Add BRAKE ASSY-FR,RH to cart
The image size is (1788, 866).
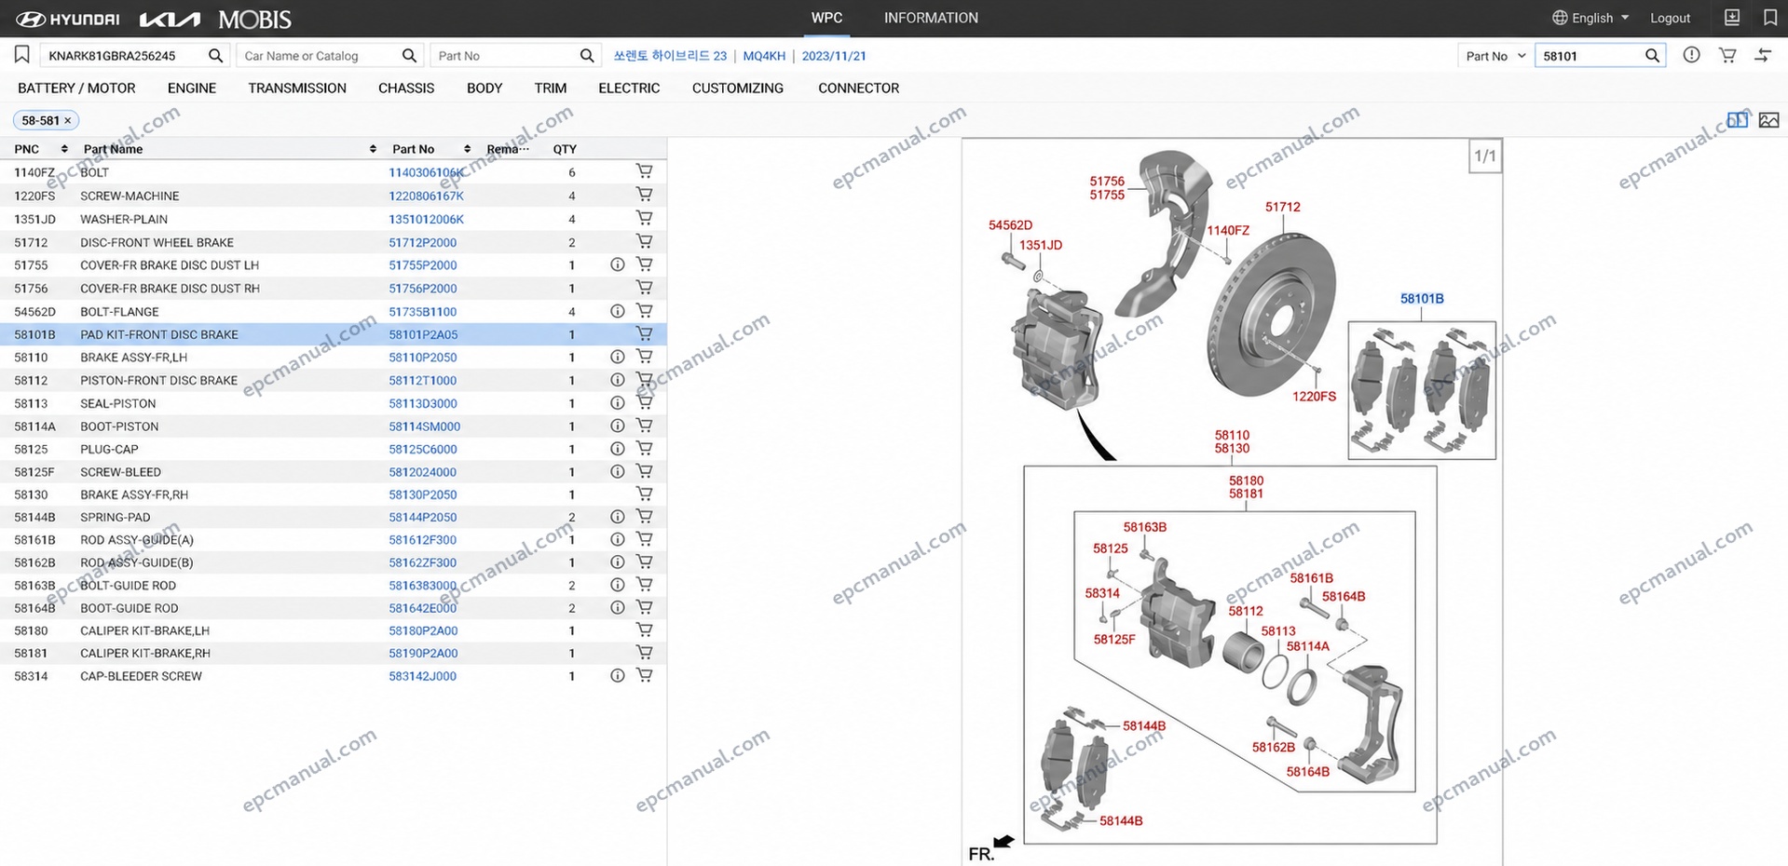click(x=644, y=494)
